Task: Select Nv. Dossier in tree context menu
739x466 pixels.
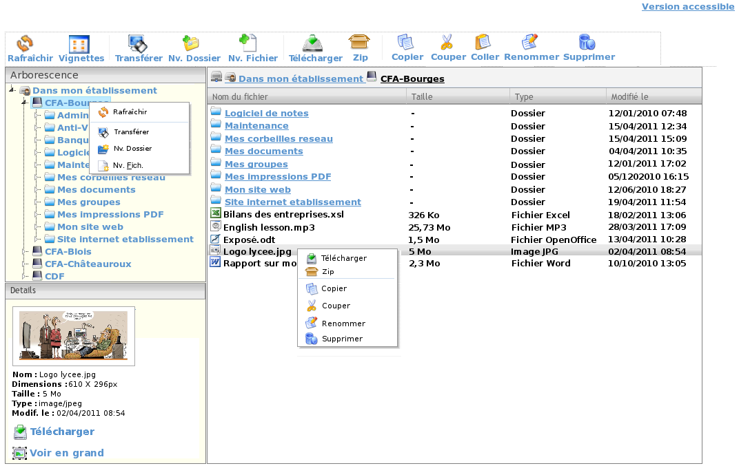Action: pos(132,149)
